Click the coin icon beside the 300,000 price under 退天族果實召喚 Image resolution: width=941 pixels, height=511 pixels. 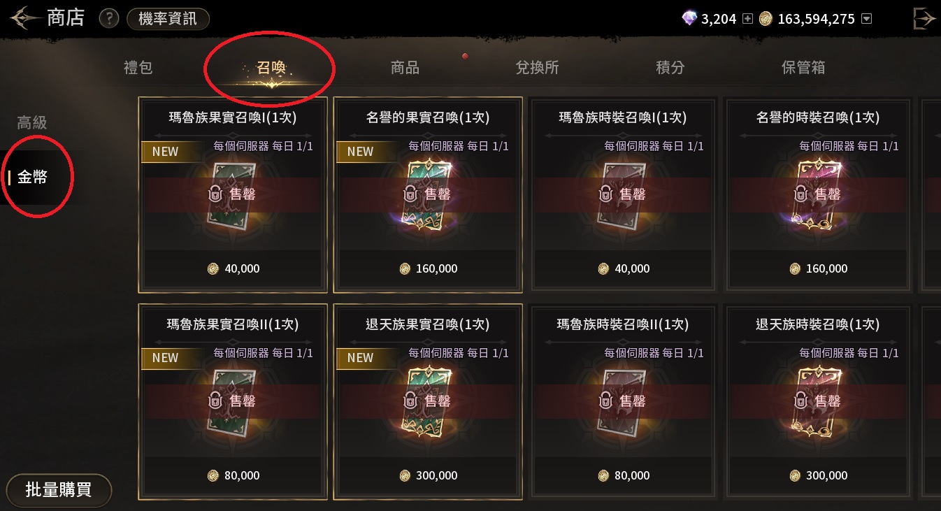[404, 475]
